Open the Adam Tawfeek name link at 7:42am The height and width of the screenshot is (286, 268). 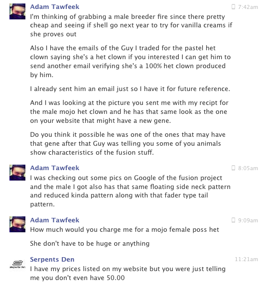pos(55,7)
